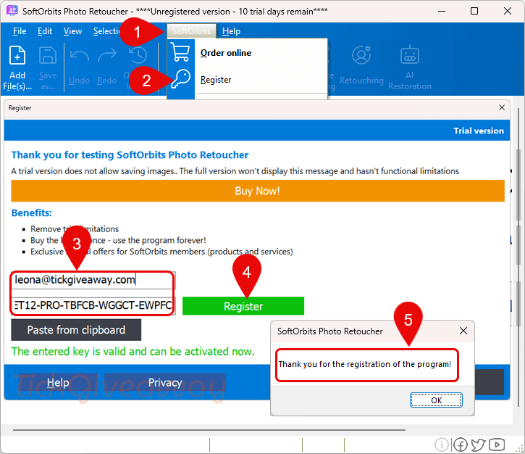Minimize the Photo Retoucher window
The height and width of the screenshot is (454, 525).
(442, 11)
